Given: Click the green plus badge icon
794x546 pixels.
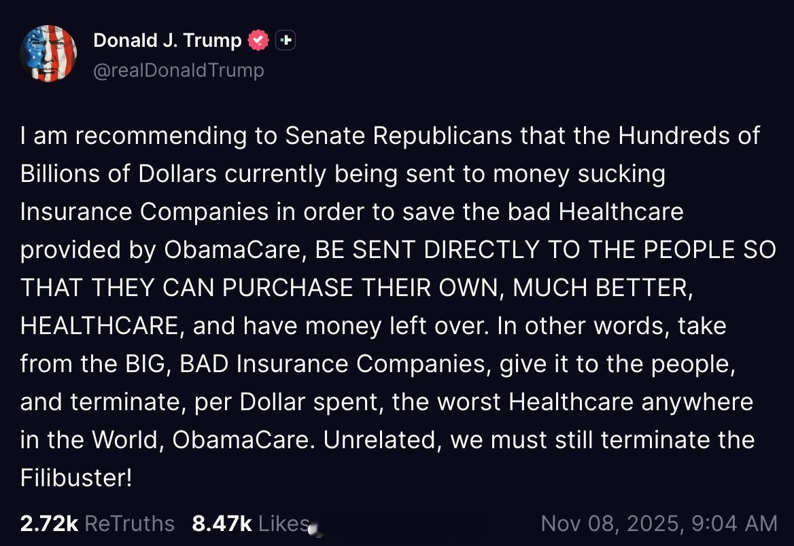Looking at the screenshot, I should [286, 41].
